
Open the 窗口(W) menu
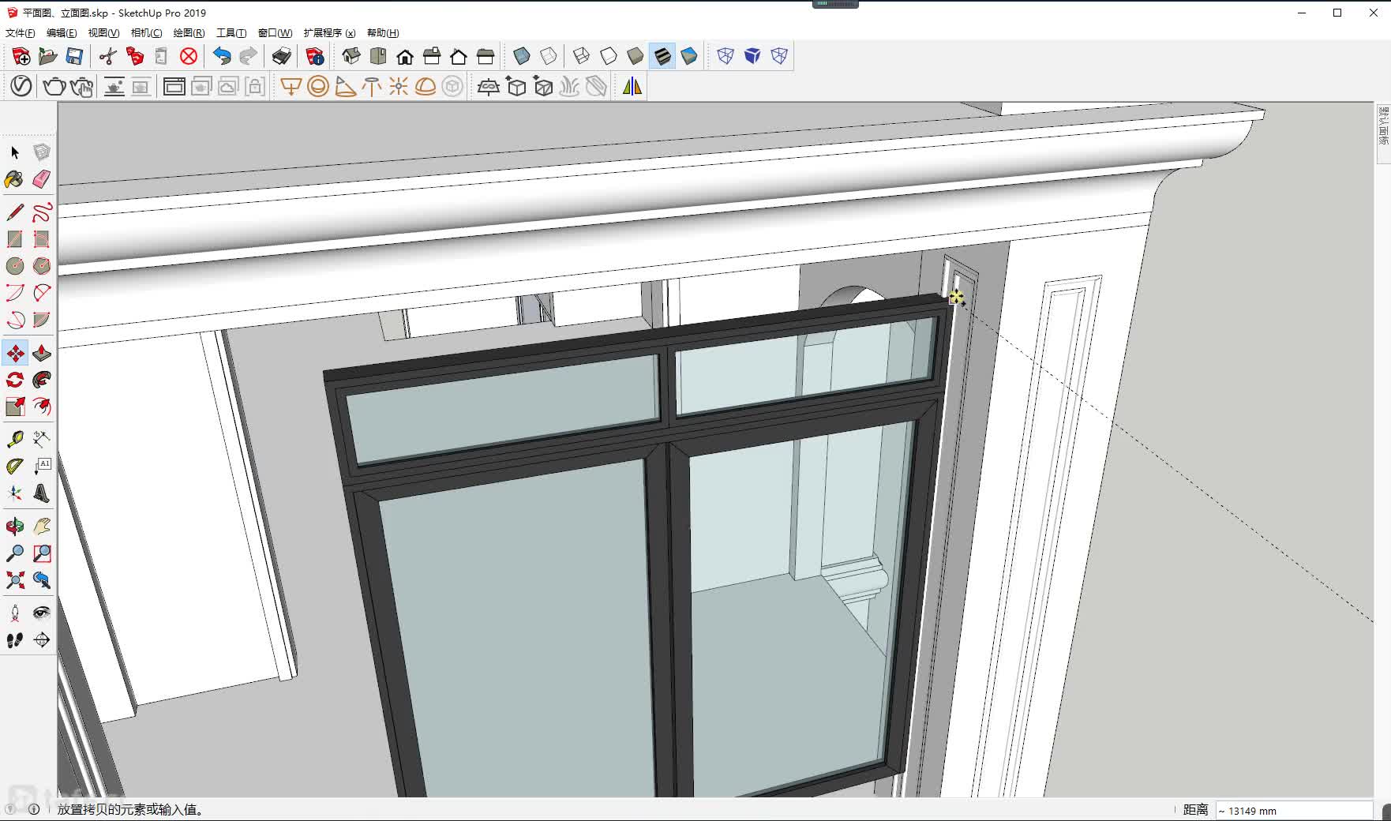275,32
